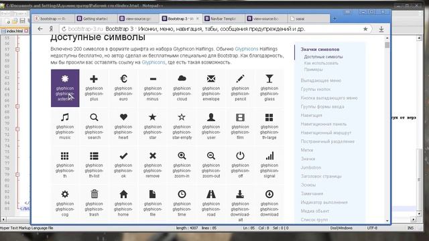The image size is (429, 241).
Task: Click the glyphicon-trash icon
Action: (95, 194)
